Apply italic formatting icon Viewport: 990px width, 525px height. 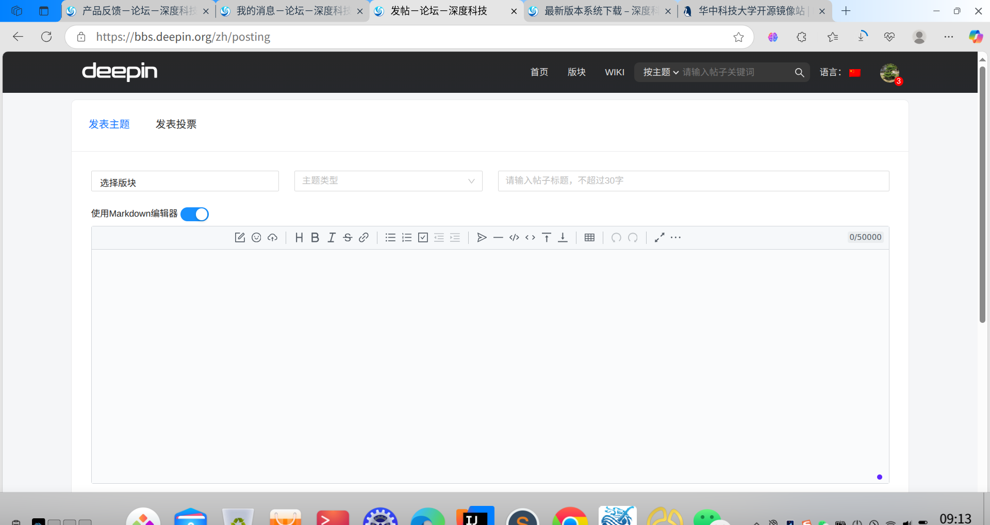coord(332,237)
